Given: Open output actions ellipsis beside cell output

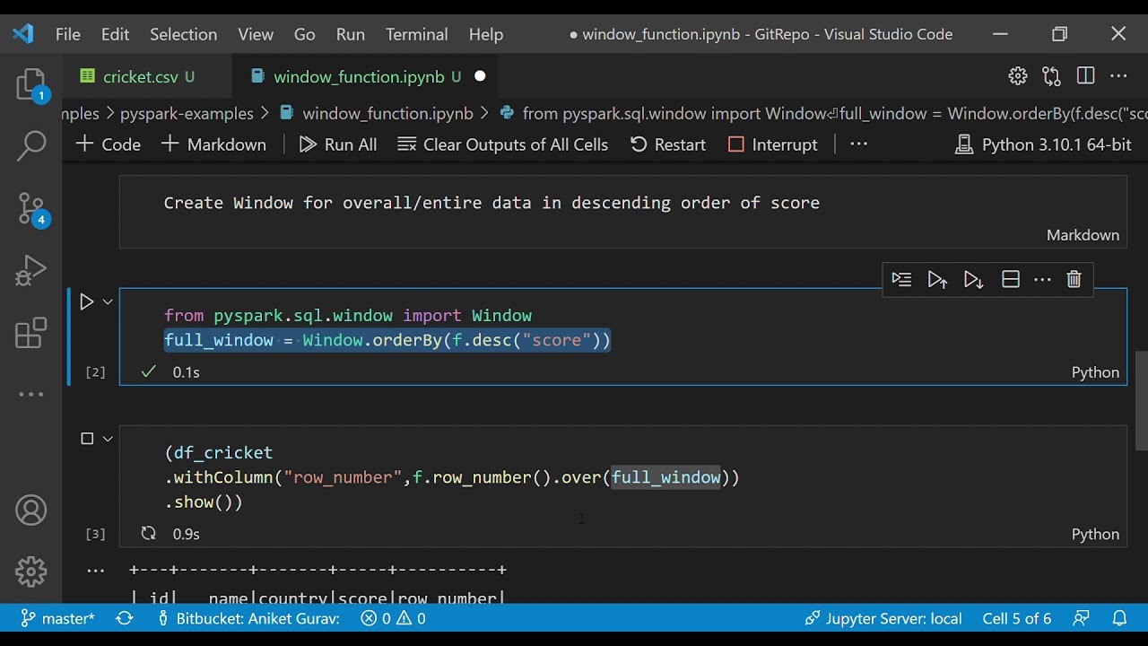Looking at the screenshot, I should 95,570.
